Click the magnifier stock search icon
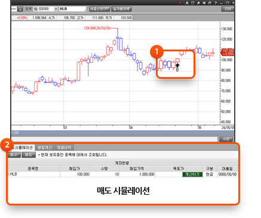Screen dimensions: 261x218 coord(35,9)
